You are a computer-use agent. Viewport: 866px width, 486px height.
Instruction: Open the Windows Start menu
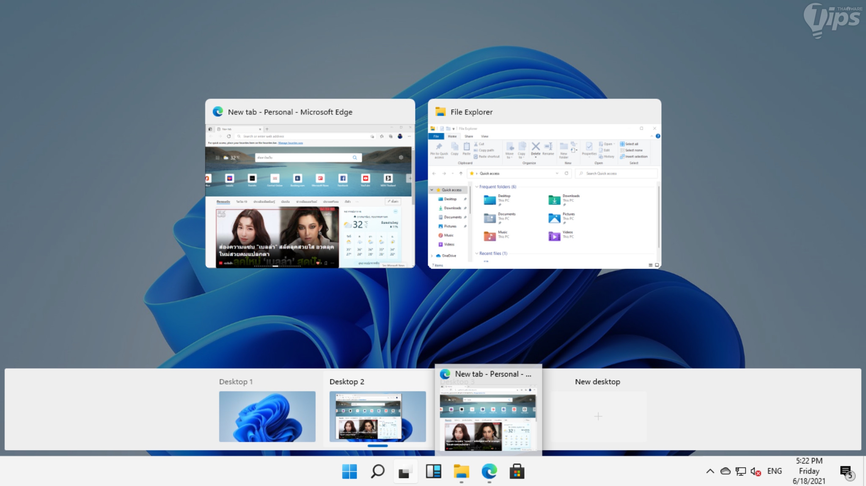coord(349,471)
